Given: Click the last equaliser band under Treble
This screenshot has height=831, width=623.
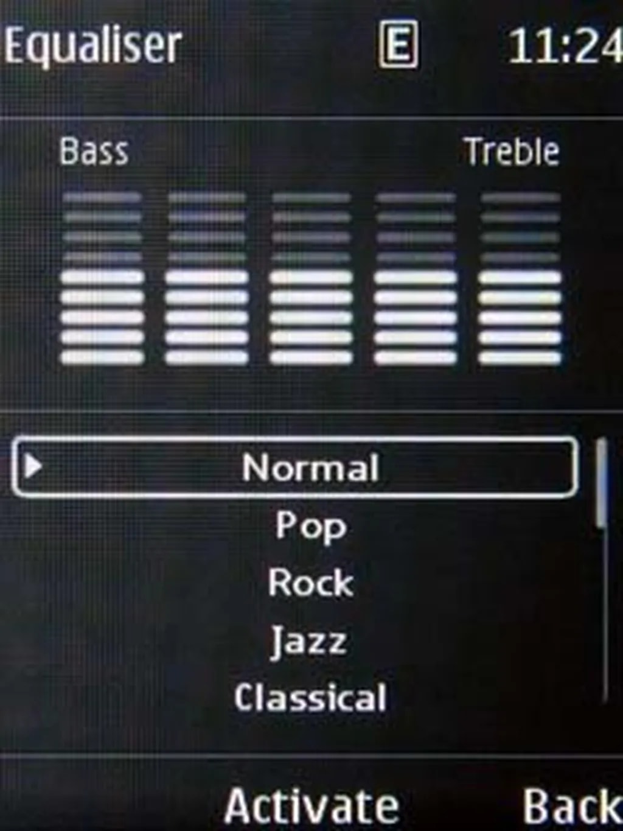Looking at the screenshot, I should click(x=520, y=278).
